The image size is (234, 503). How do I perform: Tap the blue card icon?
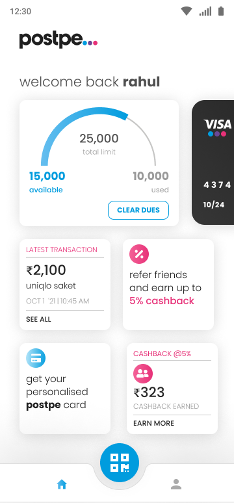(36, 358)
